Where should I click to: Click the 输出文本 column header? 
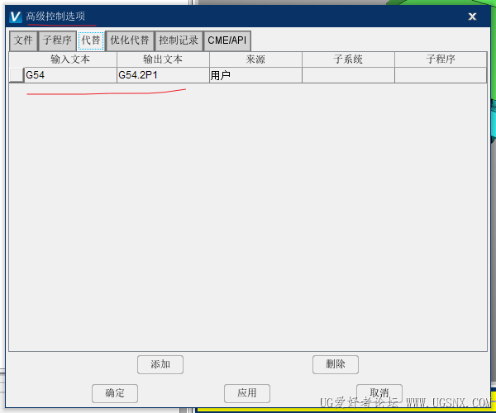[x=163, y=59]
